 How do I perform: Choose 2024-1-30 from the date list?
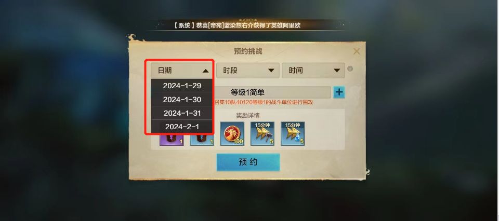tap(182, 100)
